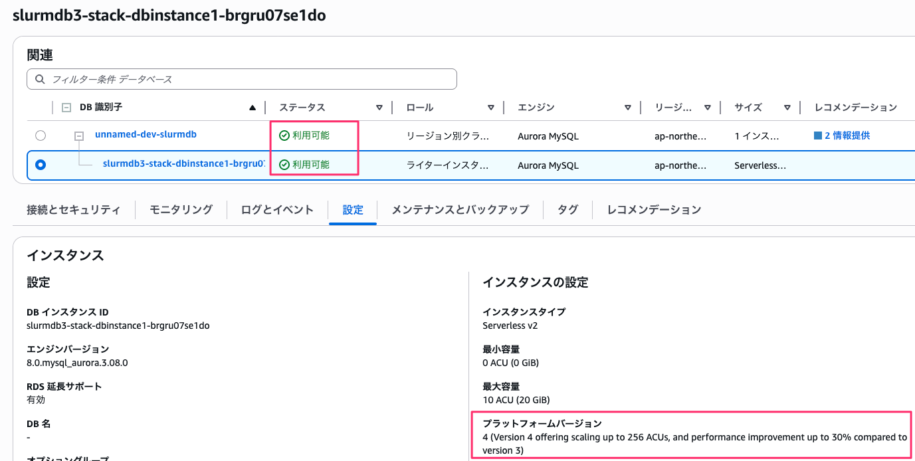Select the radio button for unnamed-dev-slurmdb
The width and height of the screenshot is (915, 461).
tap(41, 135)
